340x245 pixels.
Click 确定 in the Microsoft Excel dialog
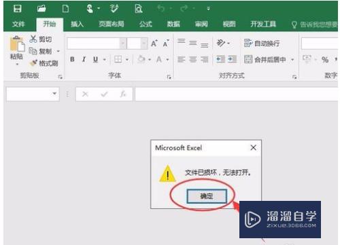tap(207, 196)
